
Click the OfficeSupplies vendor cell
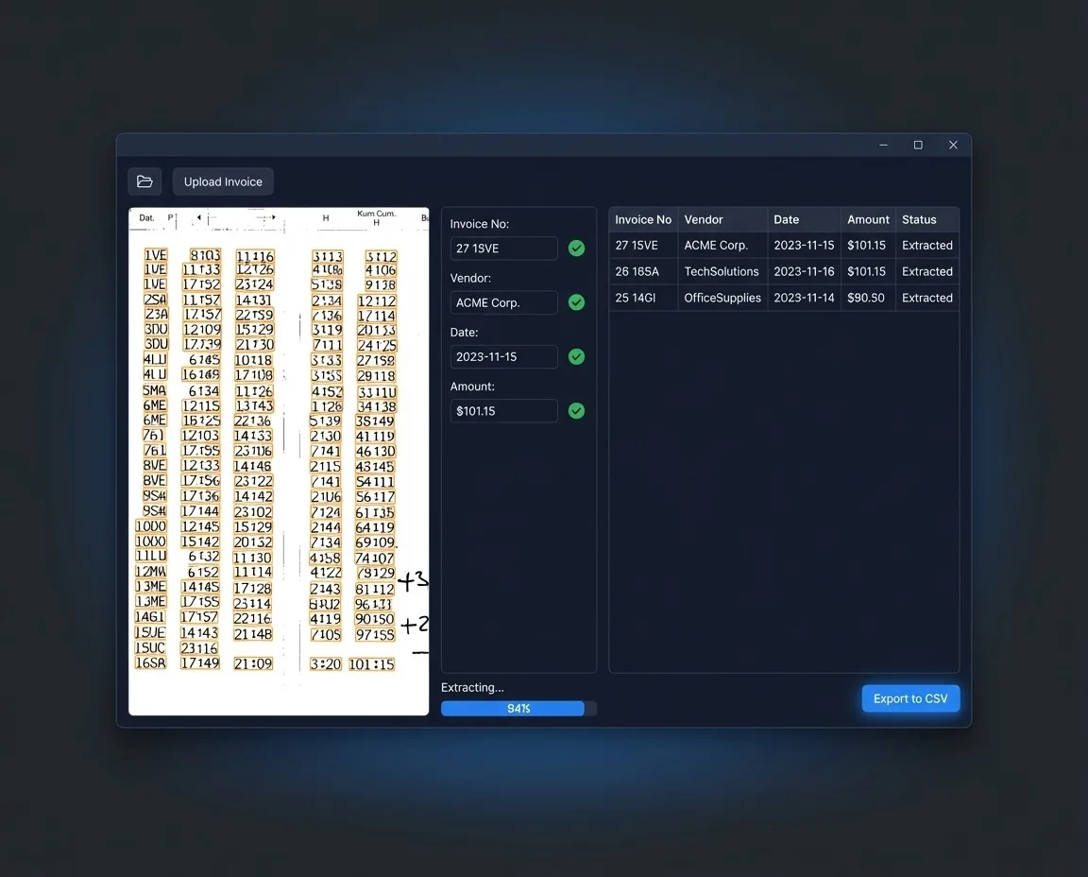(x=722, y=298)
